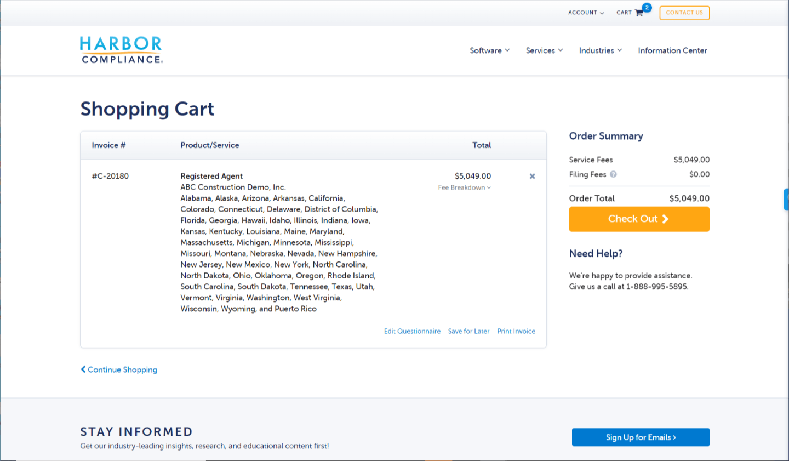
Task: Click the Order Summary heading
Action: [x=606, y=136]
